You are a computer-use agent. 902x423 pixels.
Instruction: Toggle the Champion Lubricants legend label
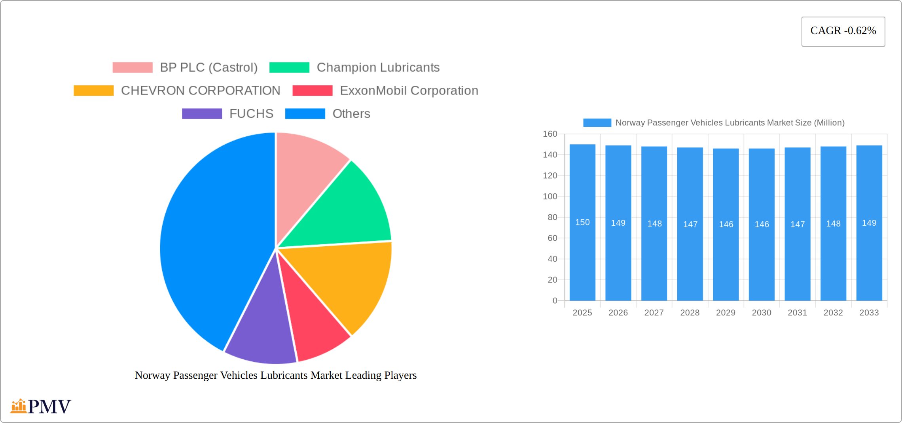coord(378,68)
